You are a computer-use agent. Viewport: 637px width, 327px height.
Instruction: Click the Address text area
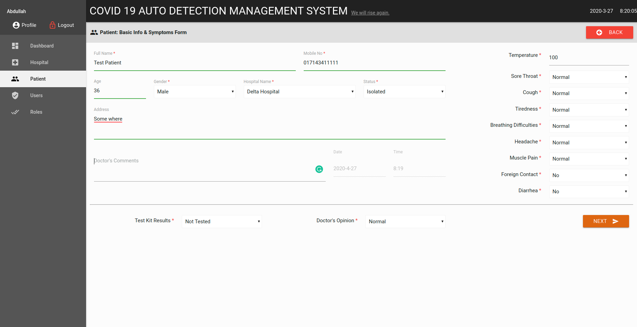click(270, 127)
